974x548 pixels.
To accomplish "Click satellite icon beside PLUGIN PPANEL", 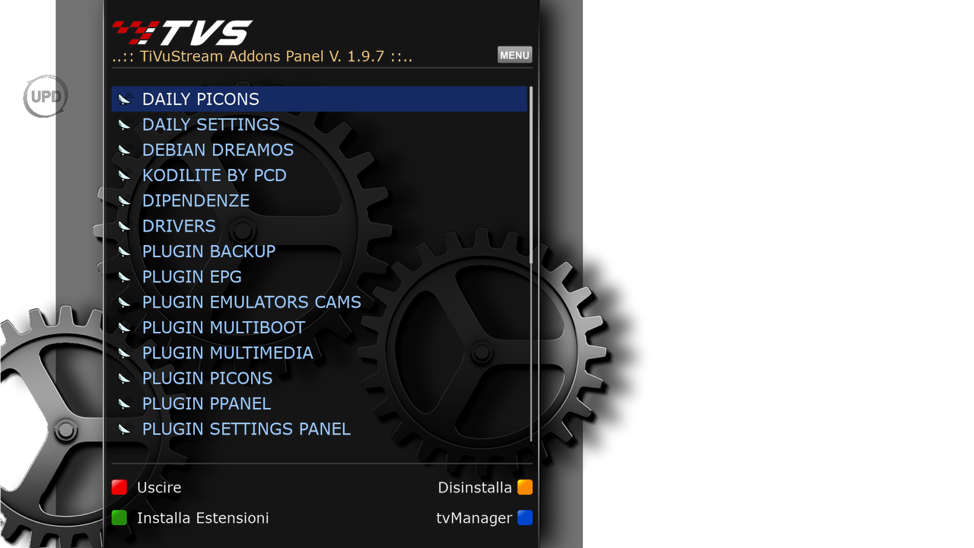I will tap(125, 403).
